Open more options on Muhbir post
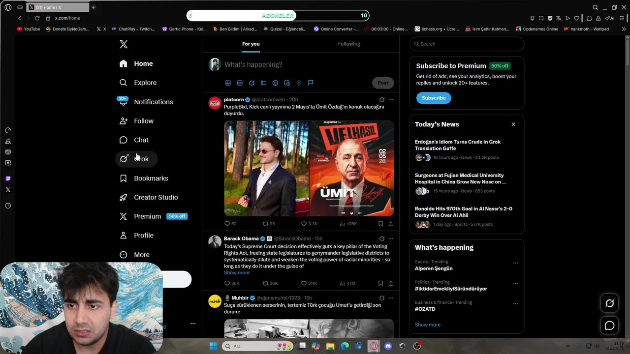630x354 pixels. [x=391, y=298]
